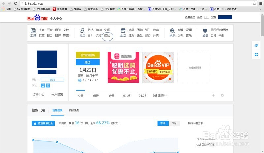
Task: Open the 京东商城 bookmark
Action: 60,9
